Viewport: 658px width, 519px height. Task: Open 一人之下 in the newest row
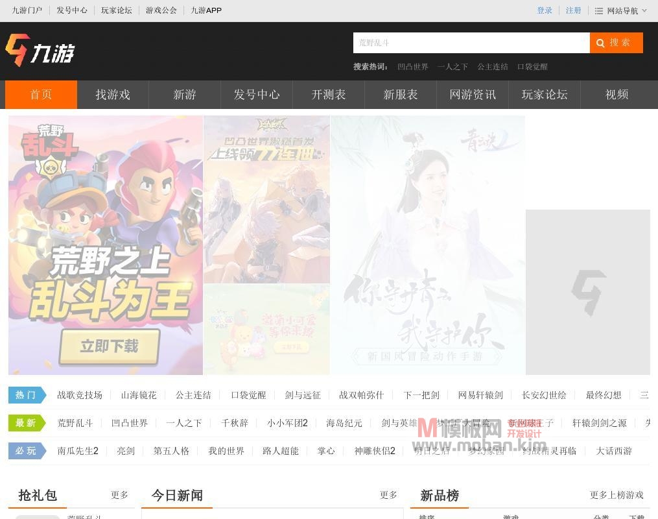coord(184,423)
